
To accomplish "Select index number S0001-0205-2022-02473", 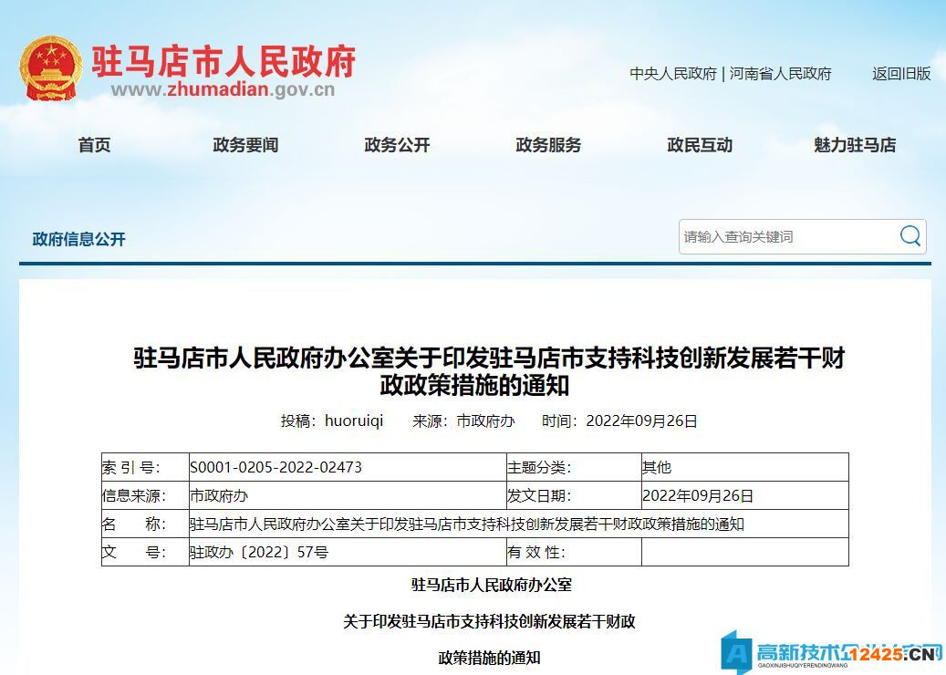I will pyautogui.click(x=275, y=467).
